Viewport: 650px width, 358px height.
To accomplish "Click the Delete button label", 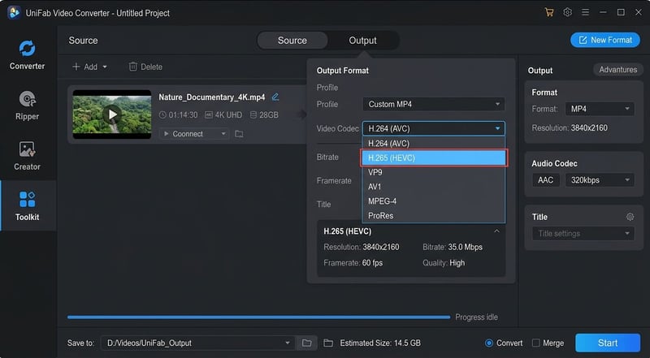I will coord(151,67).
